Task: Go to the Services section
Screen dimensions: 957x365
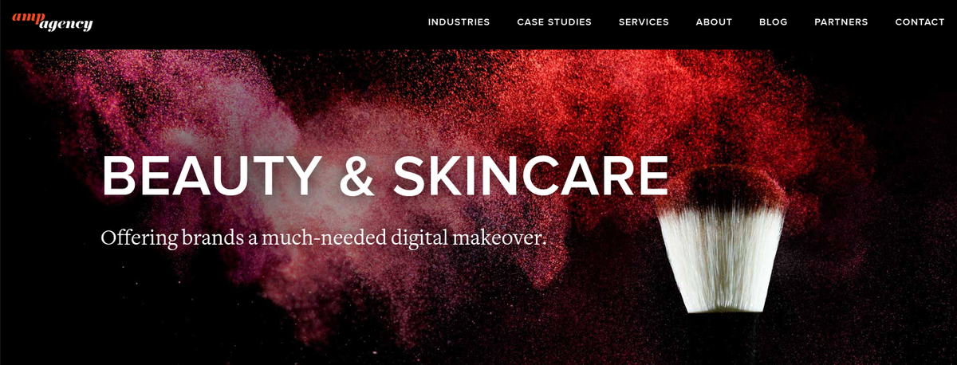Action: [x=644, y=22]
